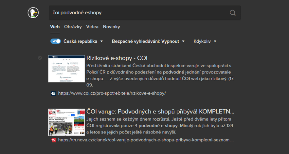Open the Rizikové e-shopy - COI result
The width and height of the screenshot is (289, 154).
click(x=117, y=58)
